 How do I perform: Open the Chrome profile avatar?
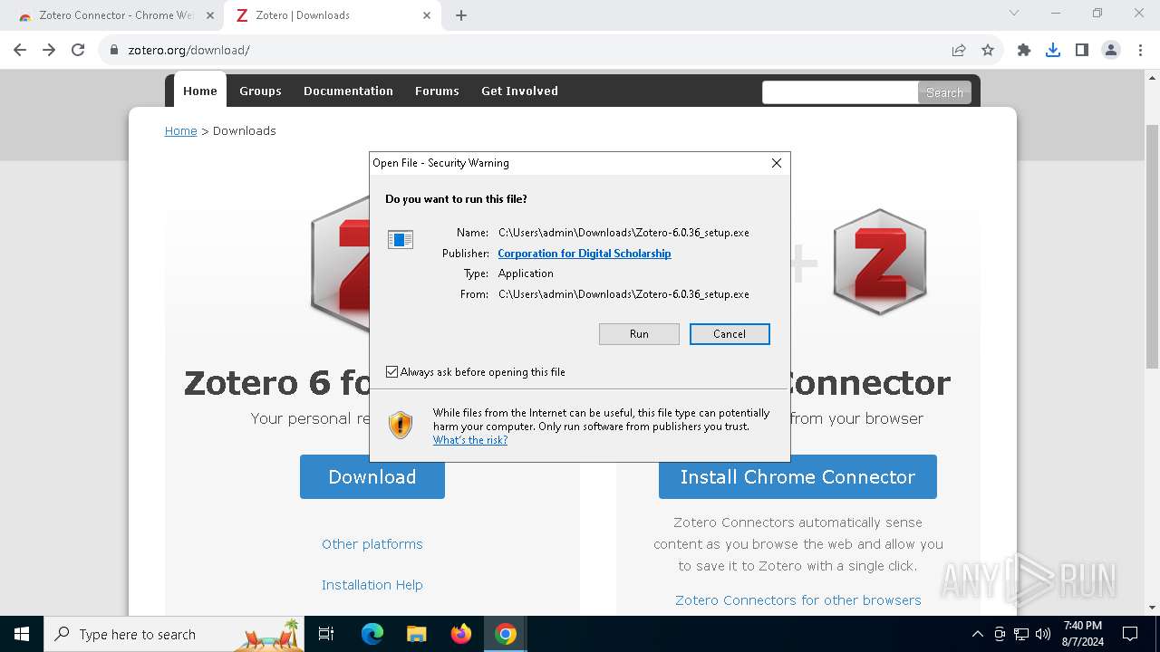pos(1111,50)
